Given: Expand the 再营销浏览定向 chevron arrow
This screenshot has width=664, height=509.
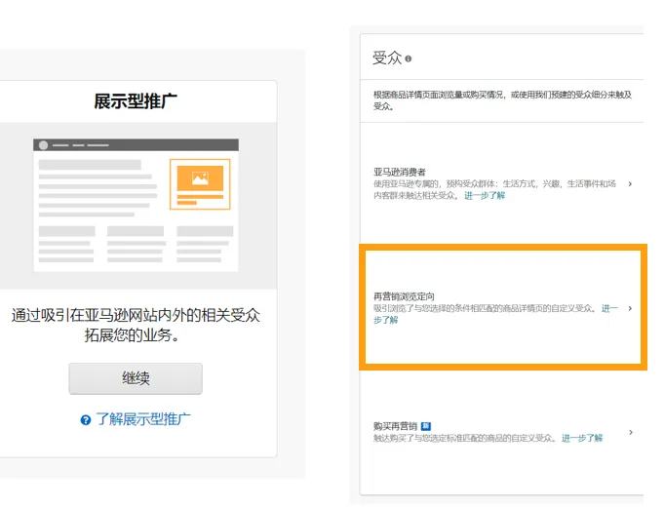Looking at the screenshot, I should [x=630, y=308].
